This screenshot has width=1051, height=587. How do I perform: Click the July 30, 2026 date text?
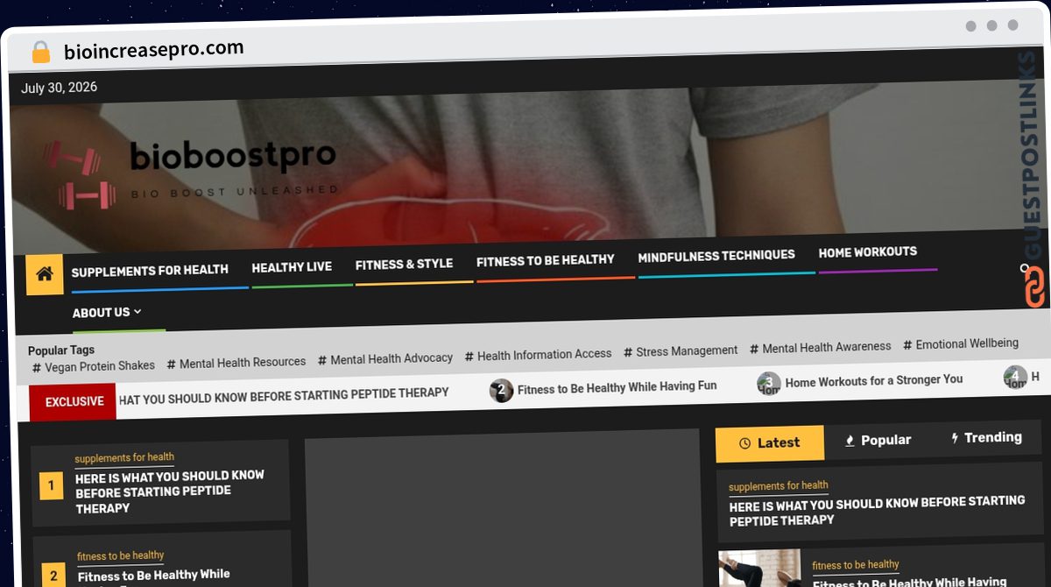pos(60,88)
